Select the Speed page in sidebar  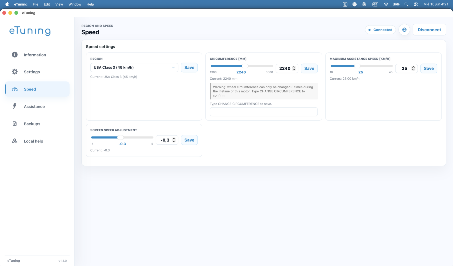tap(37, 89)
